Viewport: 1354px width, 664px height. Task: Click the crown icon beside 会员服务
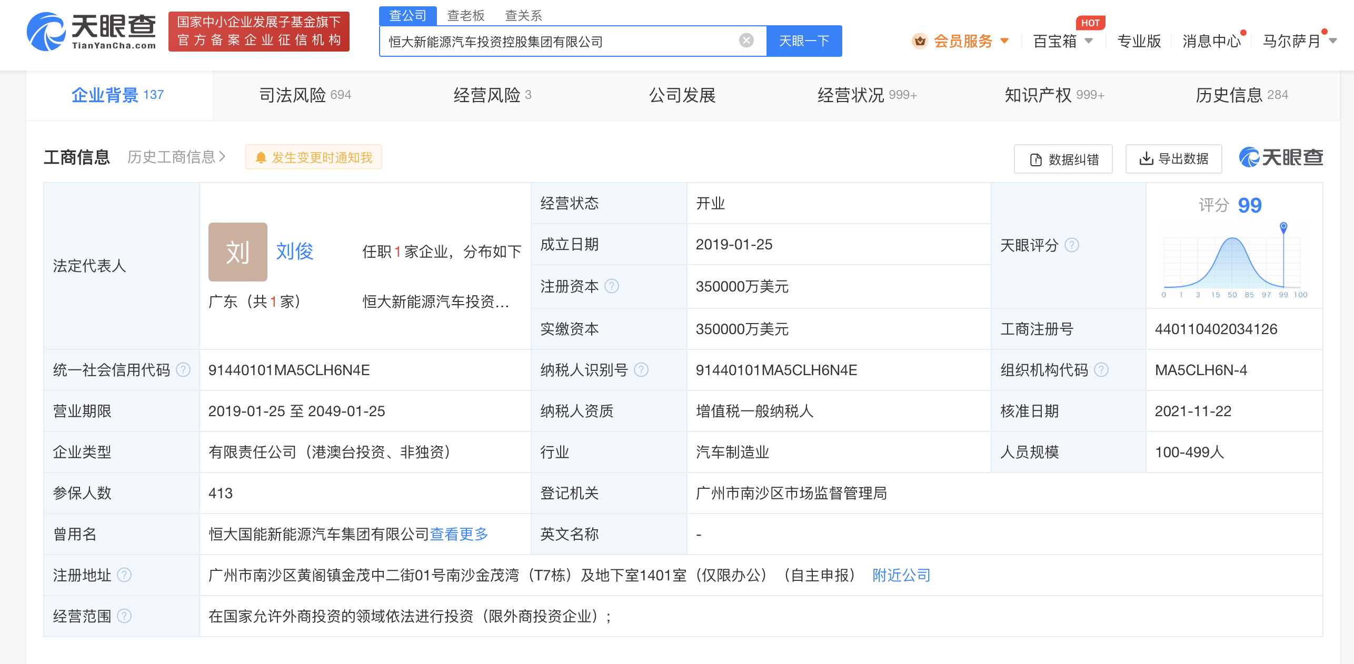[920, 41]
